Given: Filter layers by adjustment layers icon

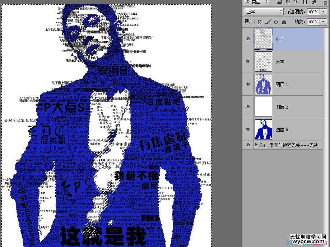Looking at the screenshot, I should pyautogui.click(x=288, y=2).
